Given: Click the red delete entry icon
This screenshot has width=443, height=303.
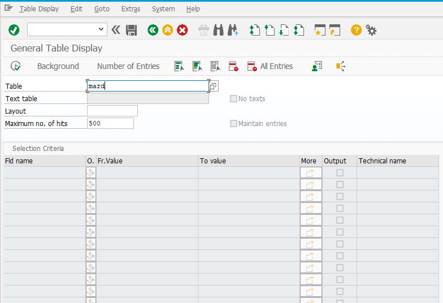Looking at the screenshot, I should click(x=233, y=66).
